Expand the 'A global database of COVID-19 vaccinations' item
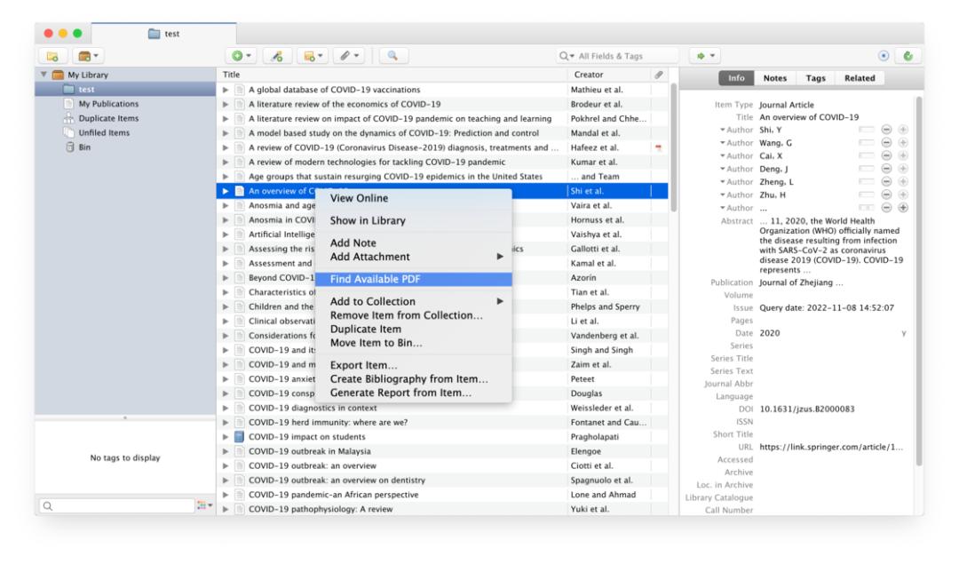The height and width of the screenshot is (564, 959). pos(226,90)
